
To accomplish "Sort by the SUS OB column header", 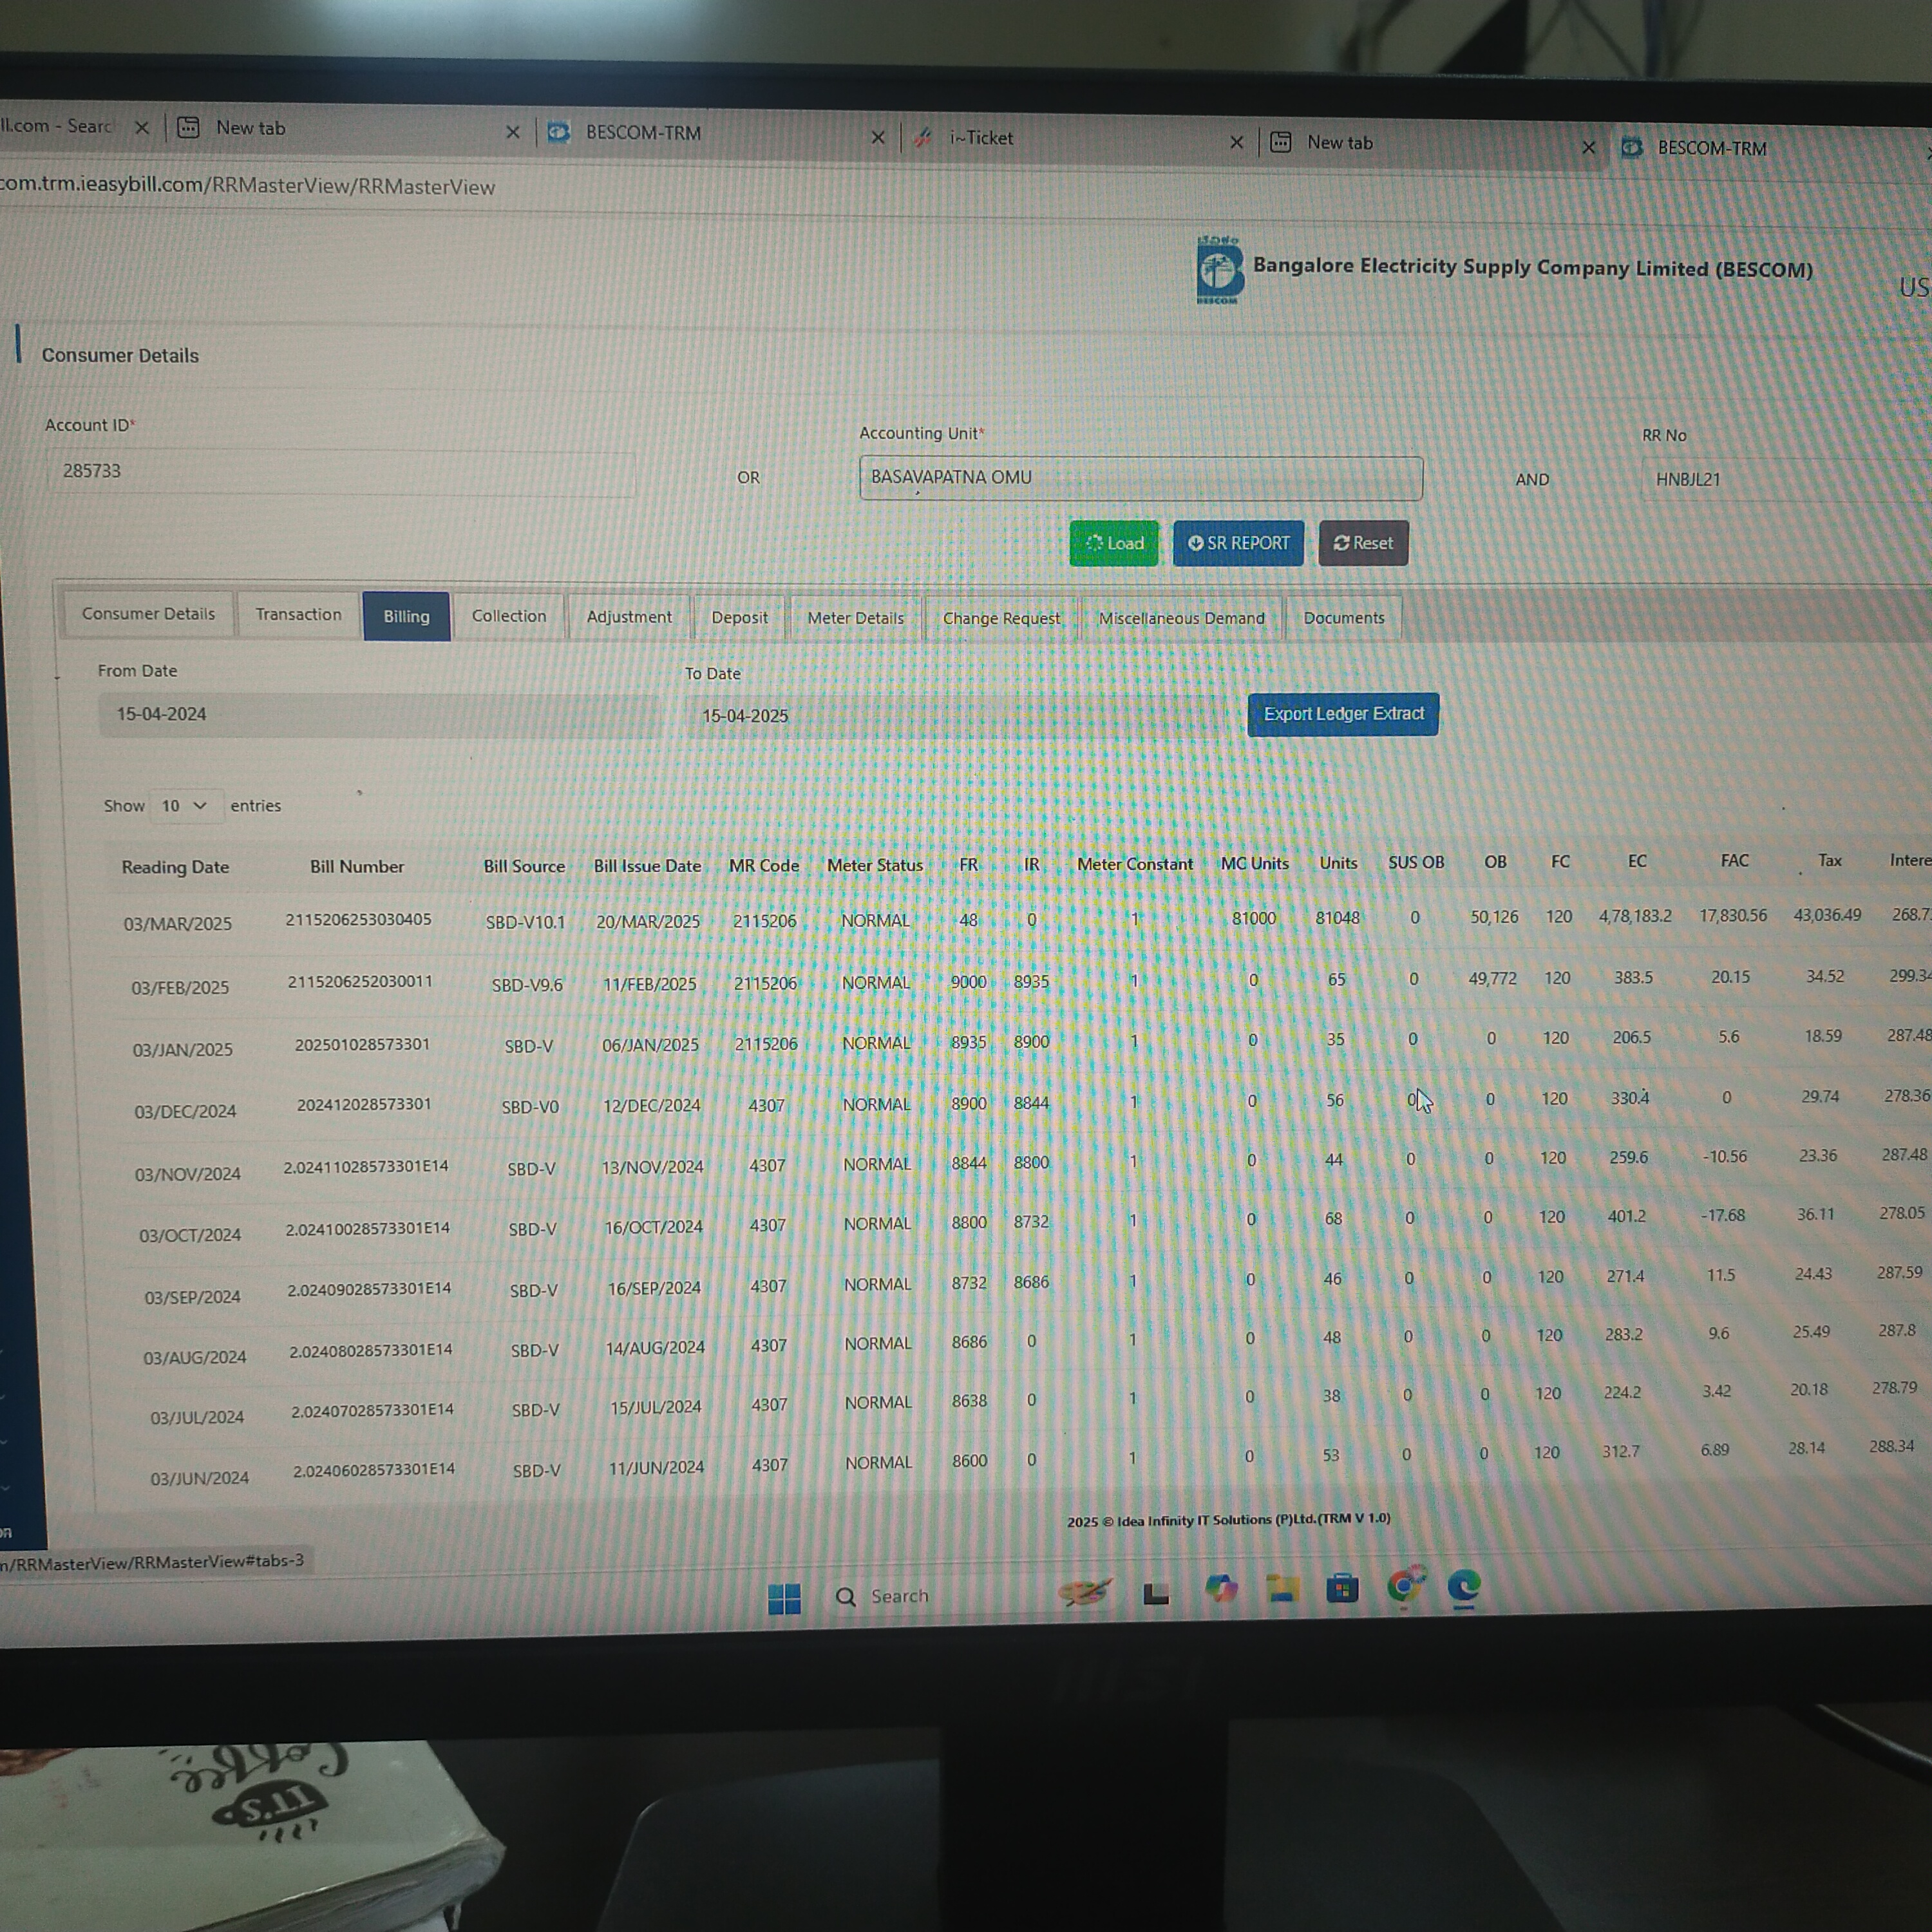I will pos(1416,862).
